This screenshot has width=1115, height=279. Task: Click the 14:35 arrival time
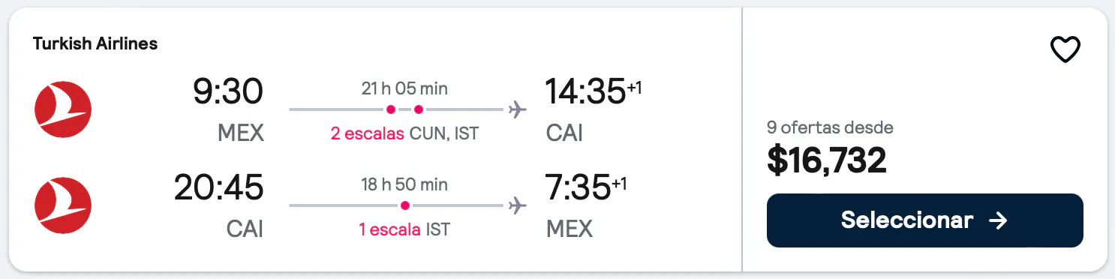(x=585, y=91)
